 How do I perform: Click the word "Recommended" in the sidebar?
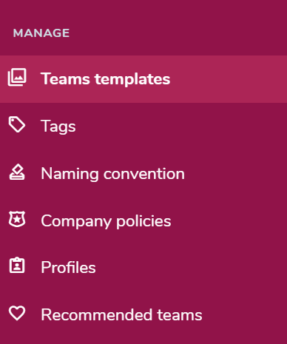97,315
